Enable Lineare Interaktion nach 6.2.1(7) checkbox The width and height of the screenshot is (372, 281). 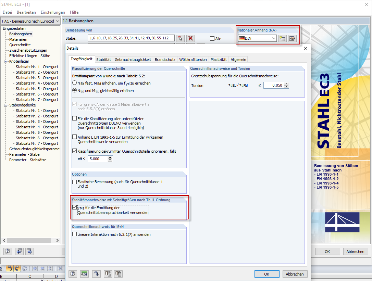74,234
